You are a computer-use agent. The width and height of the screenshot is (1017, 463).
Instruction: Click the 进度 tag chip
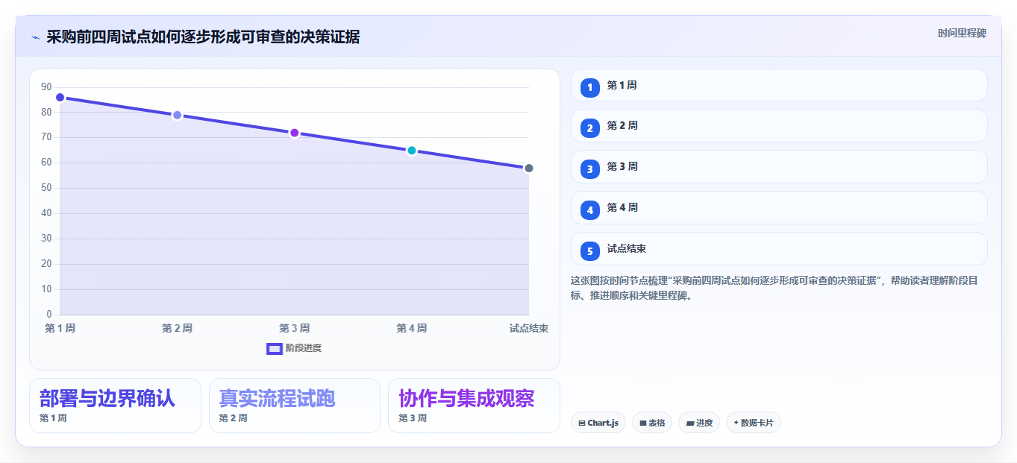tap(699, 423)
